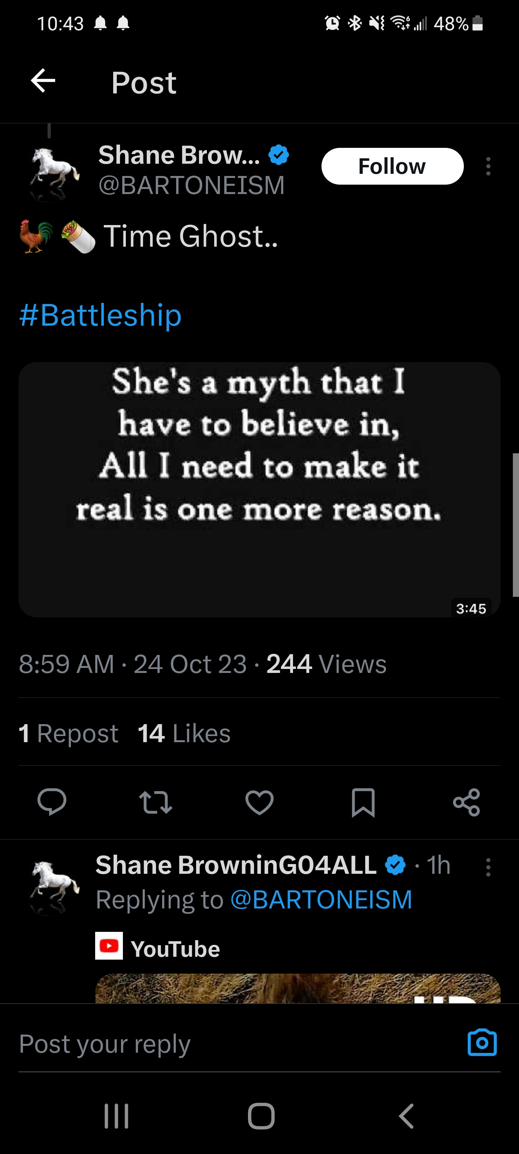Follow Shane Brow... @BARTONEISM
The image size is (519, 1154).
[x=392, y=166]
